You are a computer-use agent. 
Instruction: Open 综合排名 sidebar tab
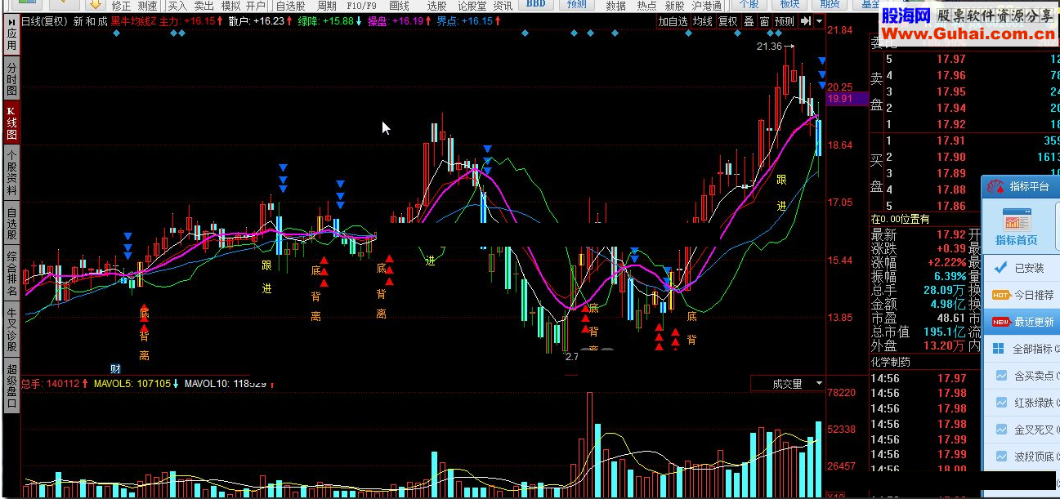coord(11,274)
